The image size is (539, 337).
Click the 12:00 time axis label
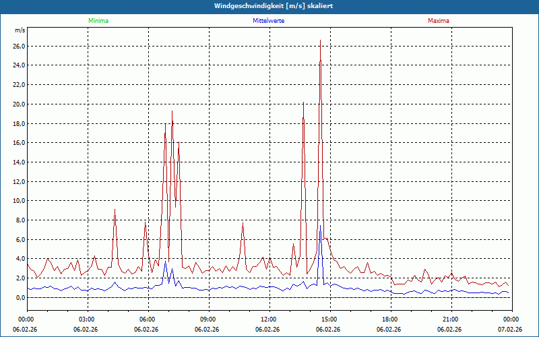pos(269,319)
